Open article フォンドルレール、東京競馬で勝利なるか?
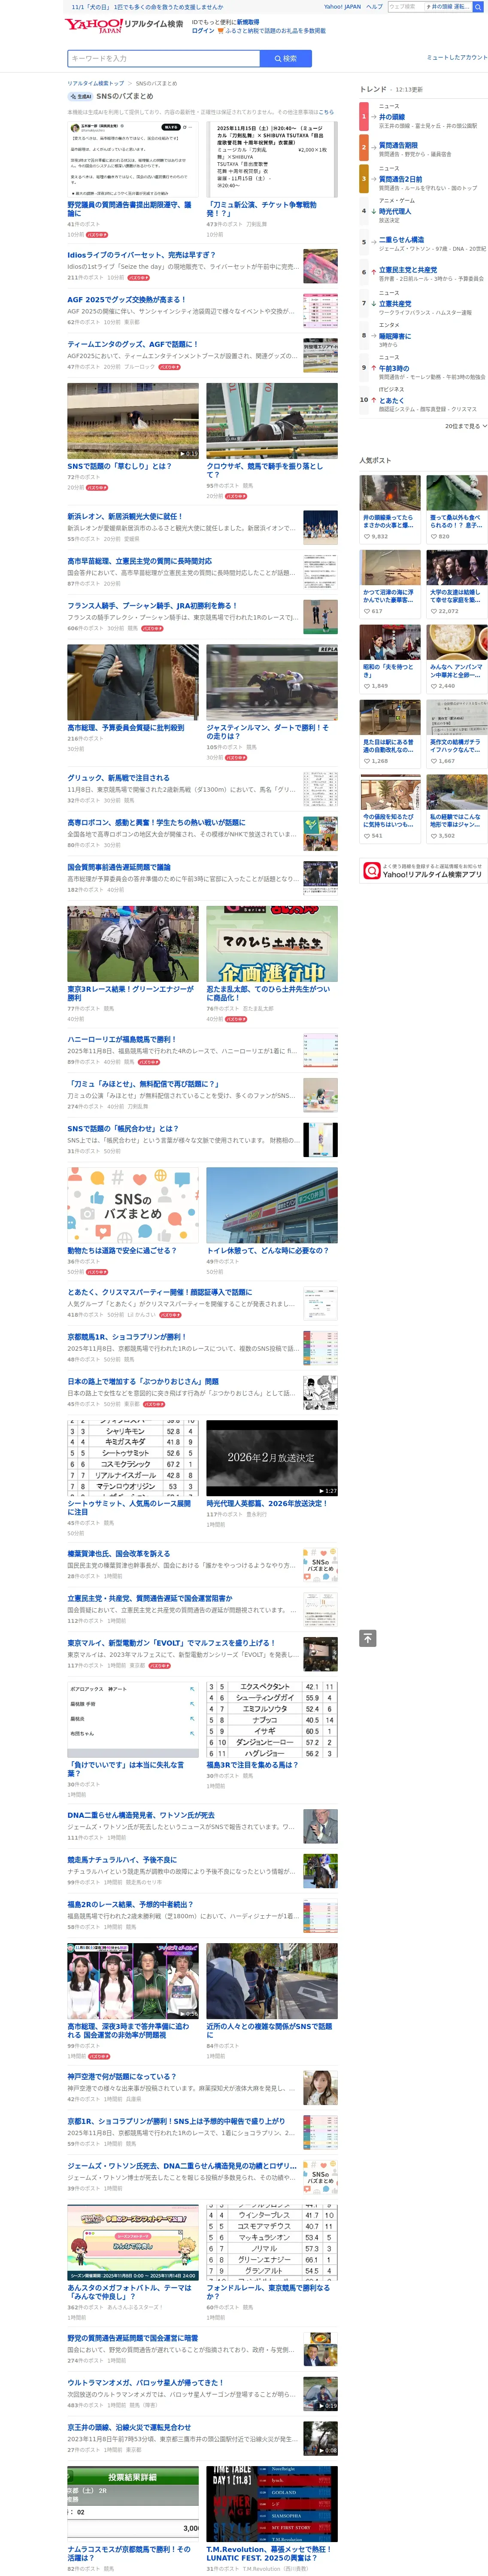 (268, 2292)
